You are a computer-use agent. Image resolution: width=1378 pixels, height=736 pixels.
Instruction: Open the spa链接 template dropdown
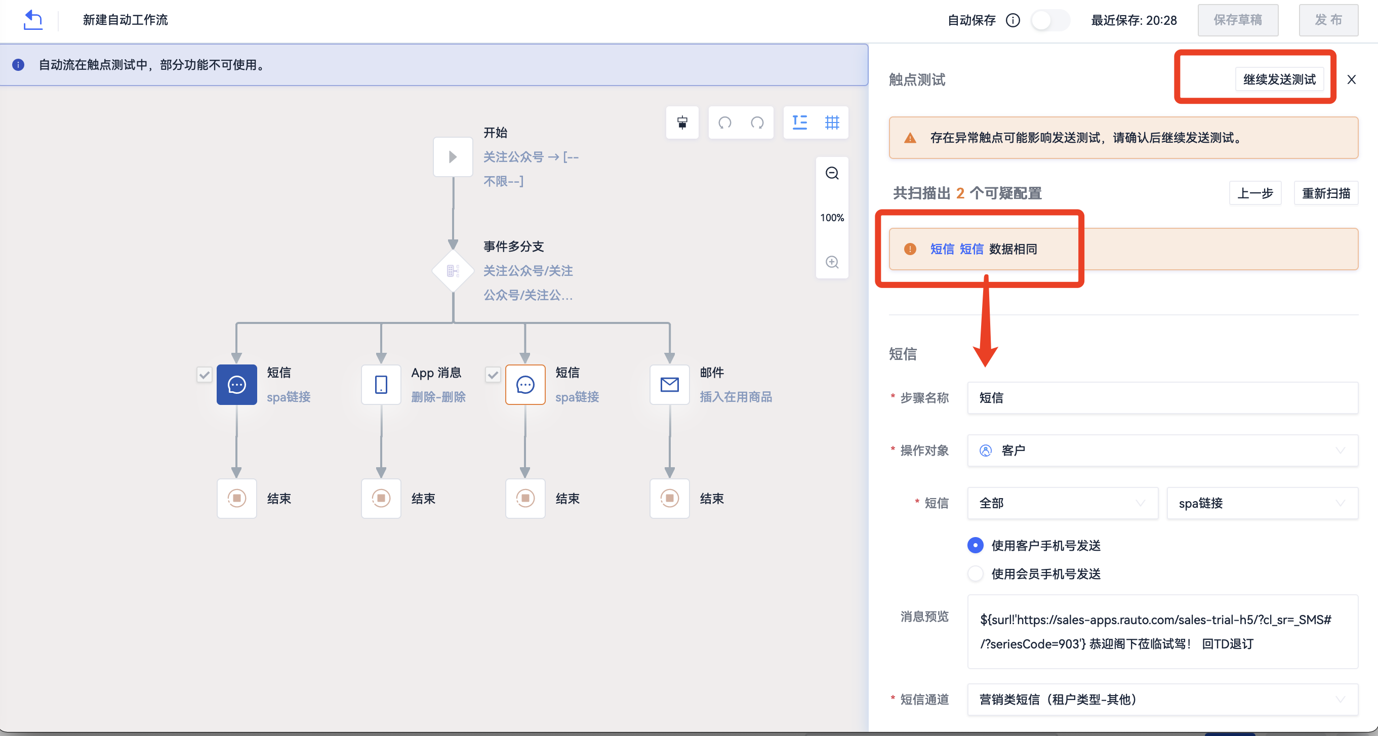click(1262, 503)
